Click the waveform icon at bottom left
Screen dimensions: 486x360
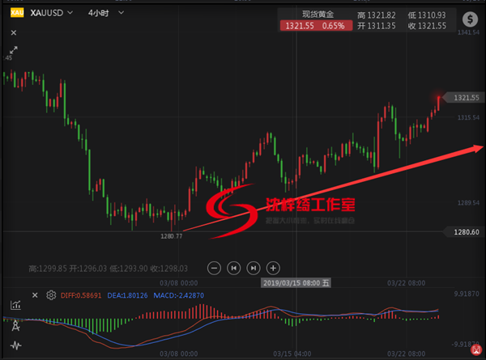pos(15,345)
